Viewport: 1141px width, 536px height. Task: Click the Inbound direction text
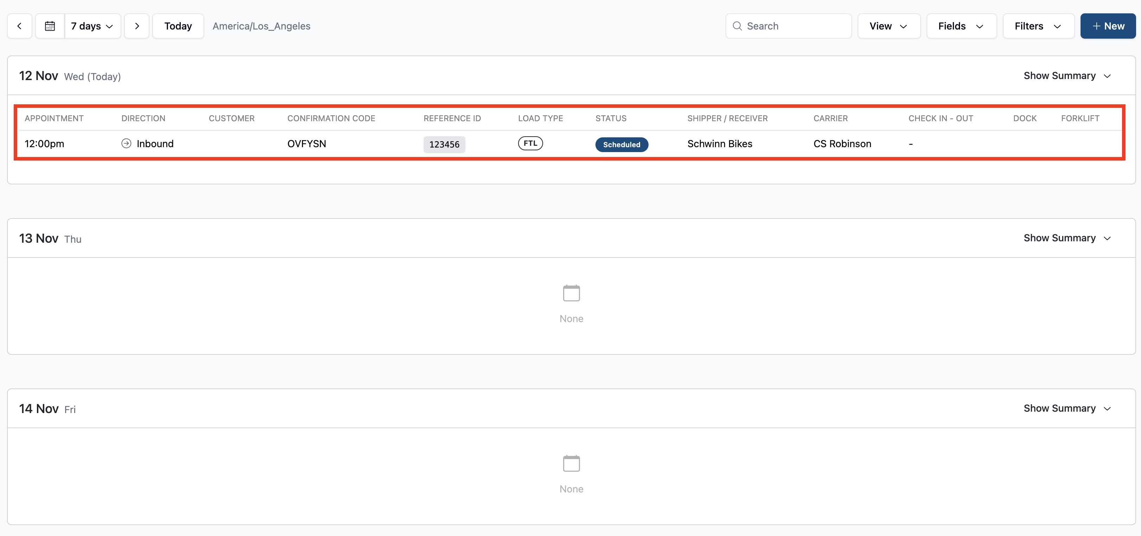pos(155,144)
